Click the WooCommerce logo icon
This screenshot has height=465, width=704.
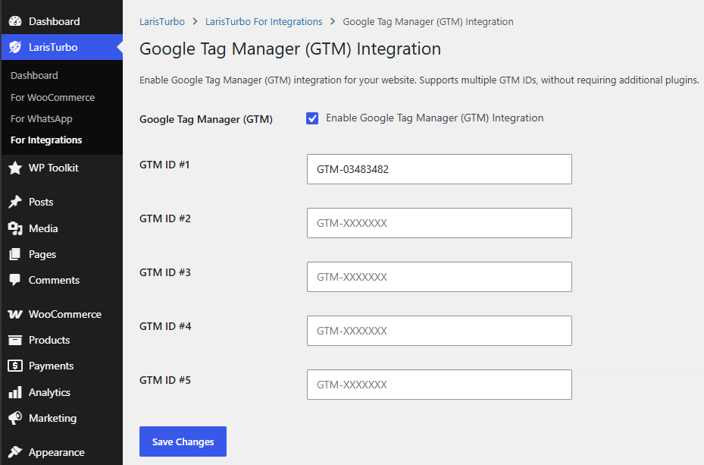[15, 315]
